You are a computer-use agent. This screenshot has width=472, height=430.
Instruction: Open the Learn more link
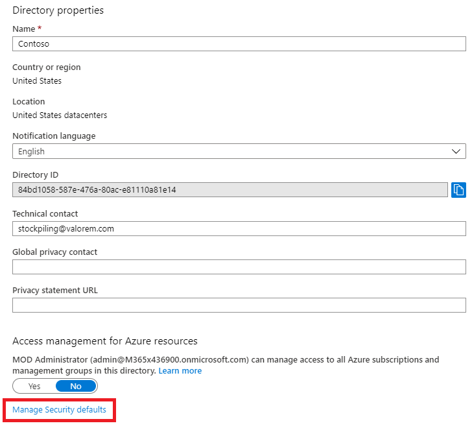[180, 371]
